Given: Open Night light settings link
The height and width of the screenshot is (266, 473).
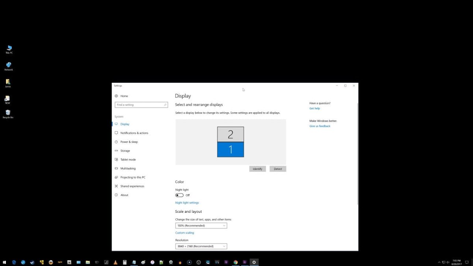Looking at the screenshot, I should (187, 202).
